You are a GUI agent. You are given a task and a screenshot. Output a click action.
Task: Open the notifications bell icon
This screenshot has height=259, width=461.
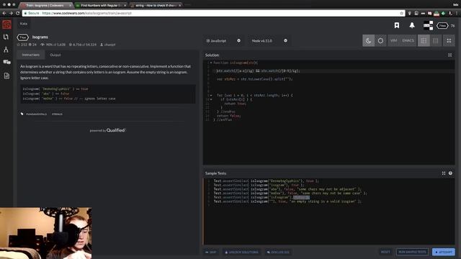click(412, 25)
